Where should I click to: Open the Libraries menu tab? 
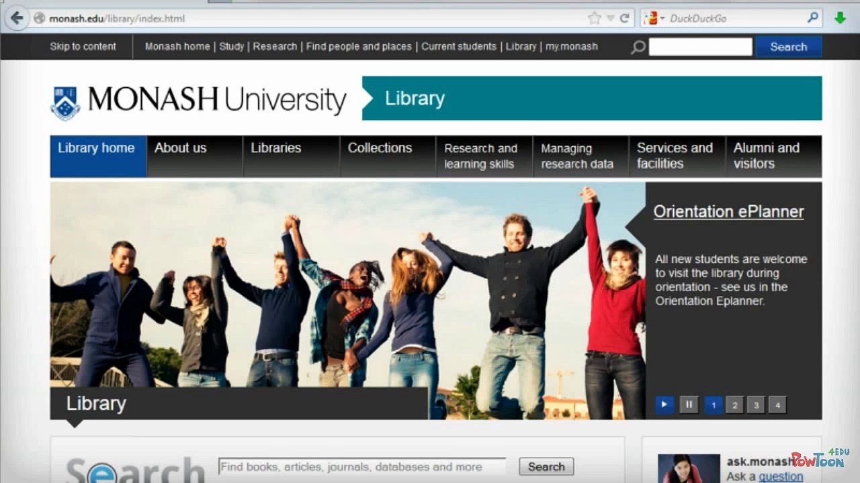click(x=292, y=156)
